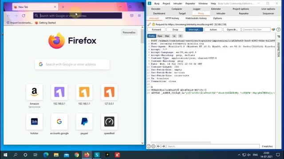Open the Save to Pocket icon
This screenshot has width=284, height=159.
(x=132, y=16)
